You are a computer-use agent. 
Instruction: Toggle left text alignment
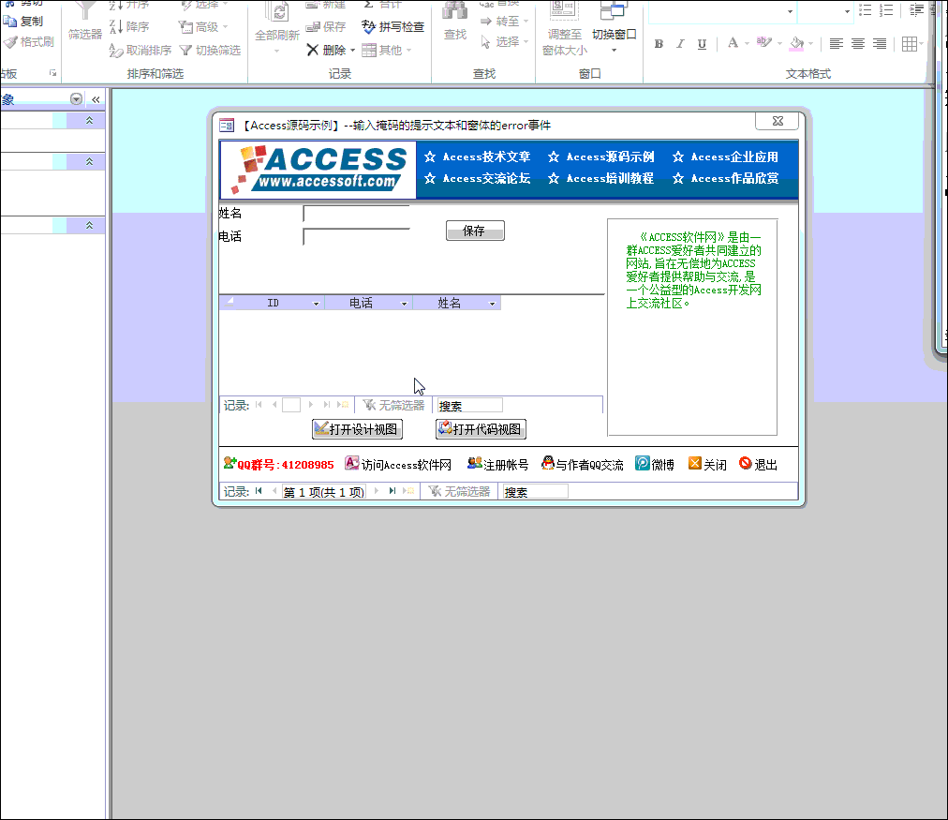(837, 43)
